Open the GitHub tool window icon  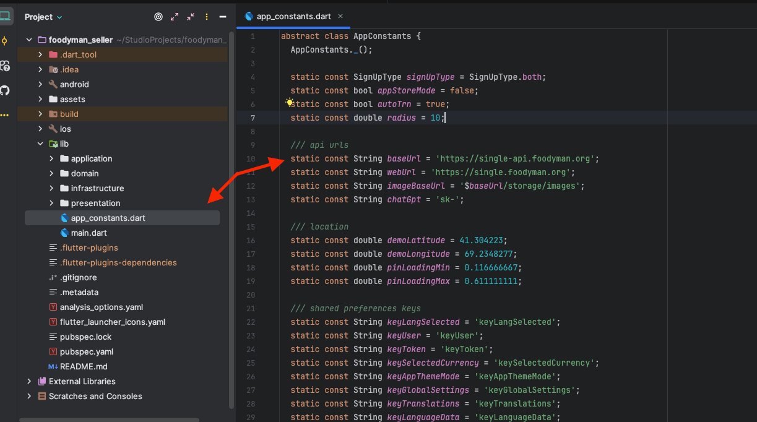tap(5, 90)
